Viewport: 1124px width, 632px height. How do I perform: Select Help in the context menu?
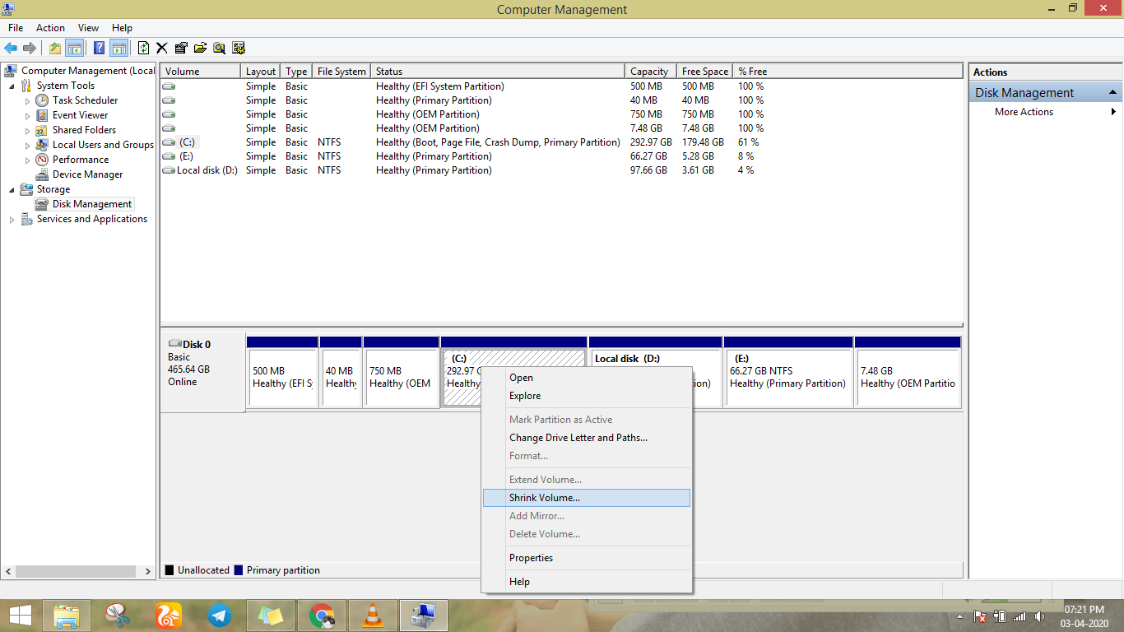tap(587, 582)
